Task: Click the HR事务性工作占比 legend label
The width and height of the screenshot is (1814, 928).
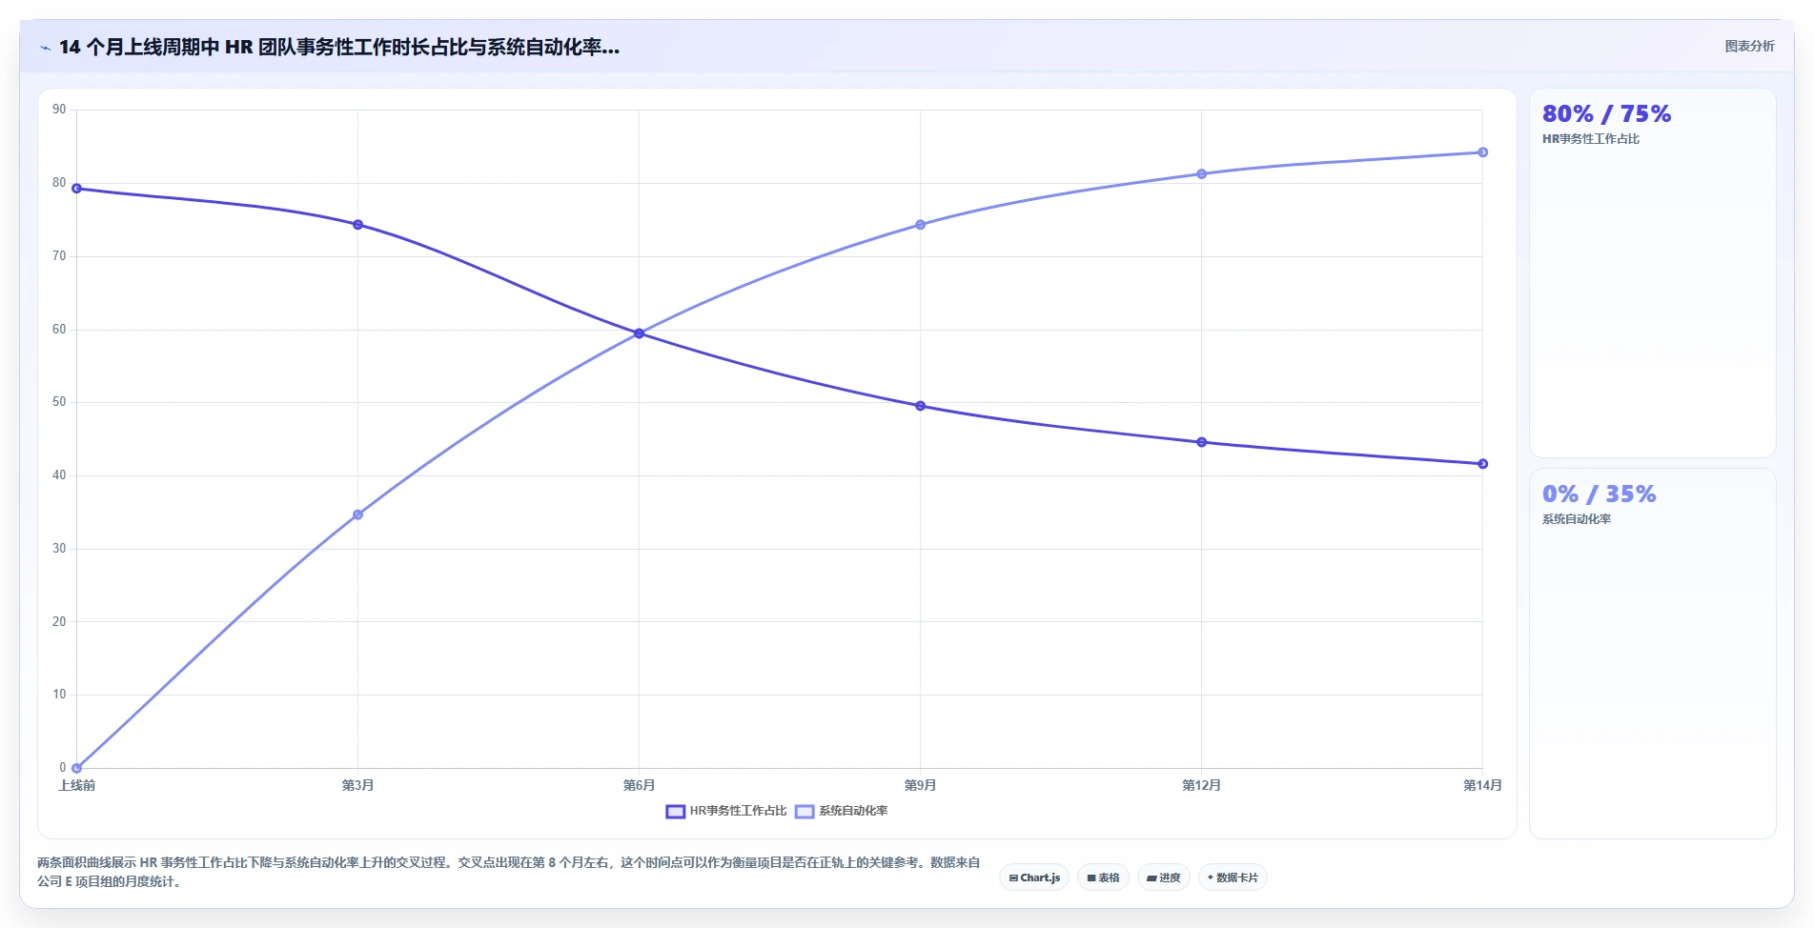Action: pyautogui.click(x=738, y=812)
